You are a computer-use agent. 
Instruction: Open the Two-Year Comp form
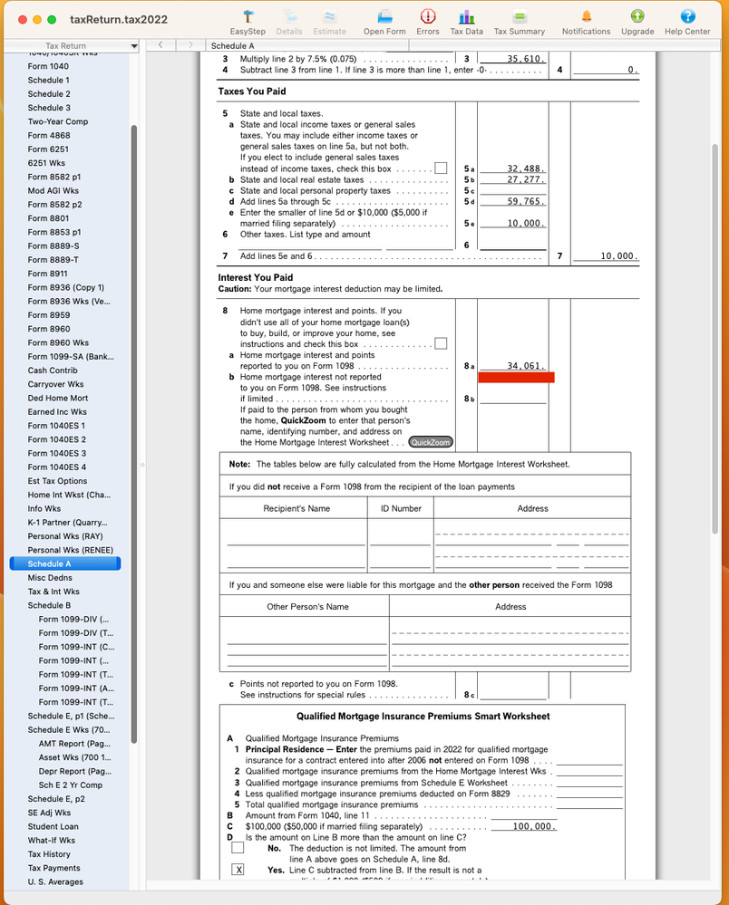pyautogui.click(x=58, y=121)
